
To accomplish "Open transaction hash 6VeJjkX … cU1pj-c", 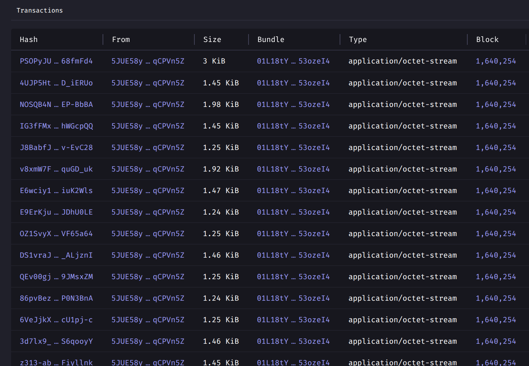I will coord(56,320).
